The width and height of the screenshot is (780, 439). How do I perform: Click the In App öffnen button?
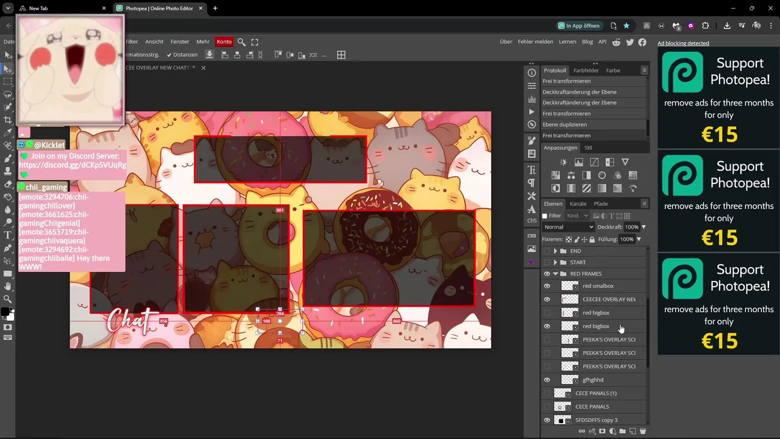pyautogui.click(x=578, y=26)
